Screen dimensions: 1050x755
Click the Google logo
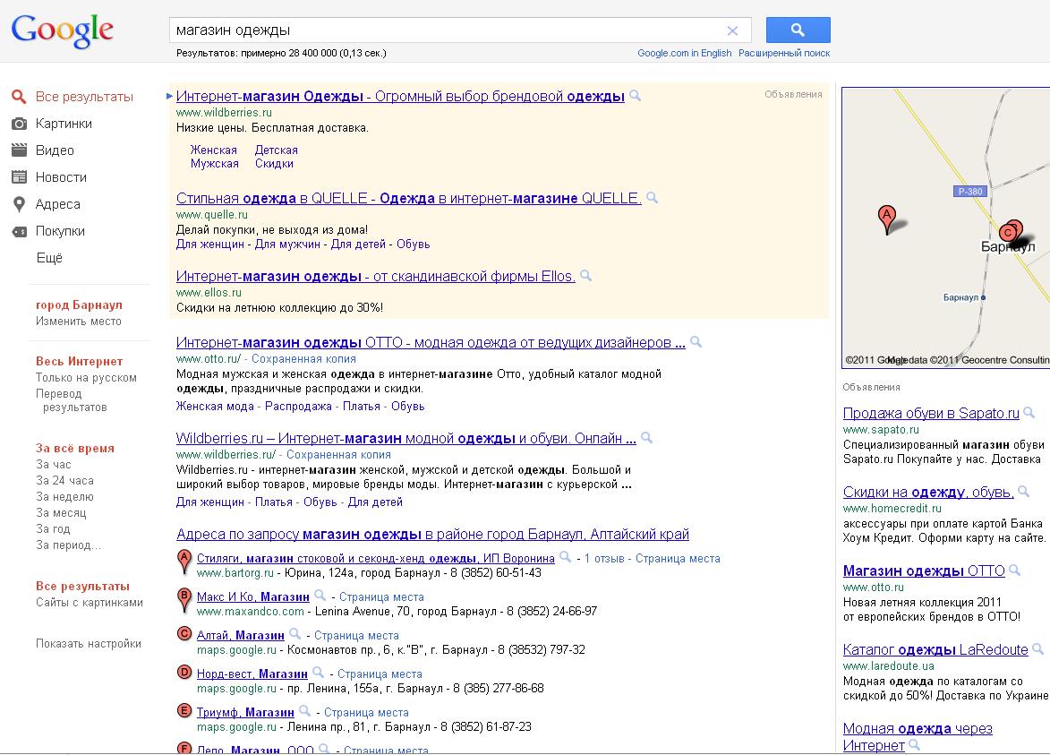click(63, 31)
